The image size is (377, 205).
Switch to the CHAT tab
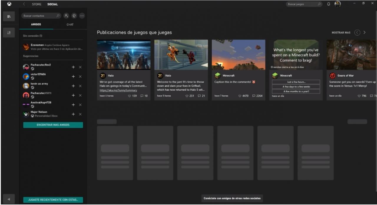point(70,25)
